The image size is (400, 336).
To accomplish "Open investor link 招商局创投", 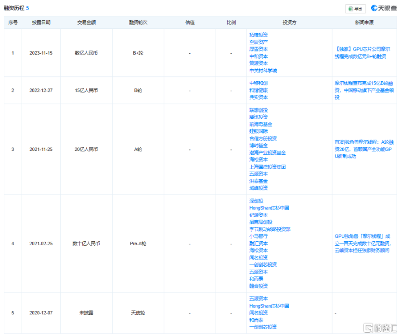I will click(x=261, y=222).
